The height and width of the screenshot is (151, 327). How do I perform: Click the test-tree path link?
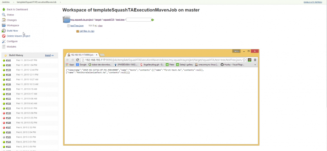point(120,20)
